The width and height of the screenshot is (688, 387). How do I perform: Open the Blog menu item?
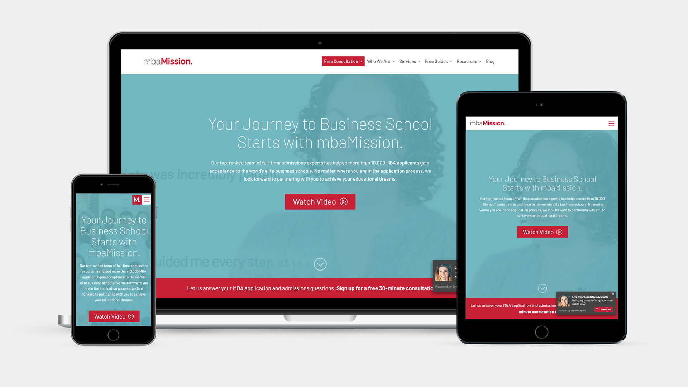(491, 61)
